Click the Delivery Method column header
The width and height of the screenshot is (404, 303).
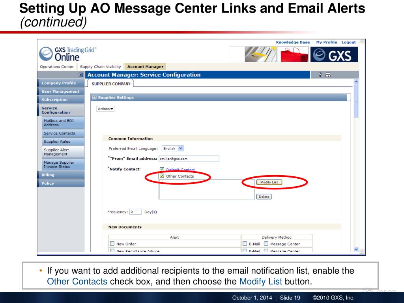[x=277, y=237]
